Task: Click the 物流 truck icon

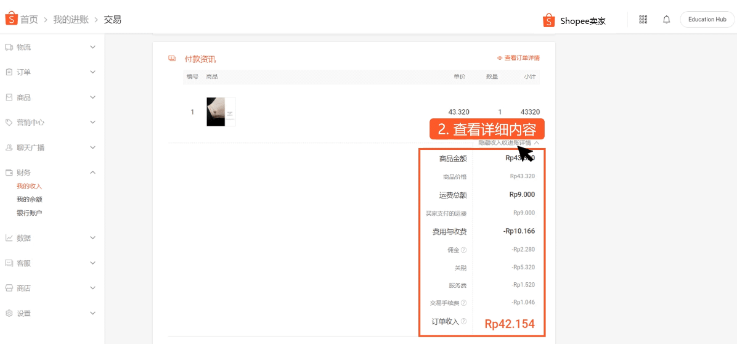Action: coord(9,47)
